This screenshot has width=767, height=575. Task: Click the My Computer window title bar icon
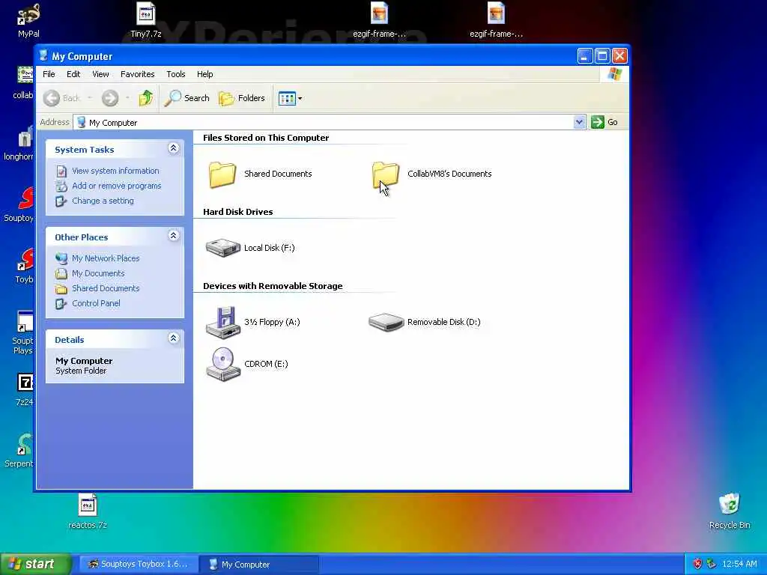coord(43,55)
